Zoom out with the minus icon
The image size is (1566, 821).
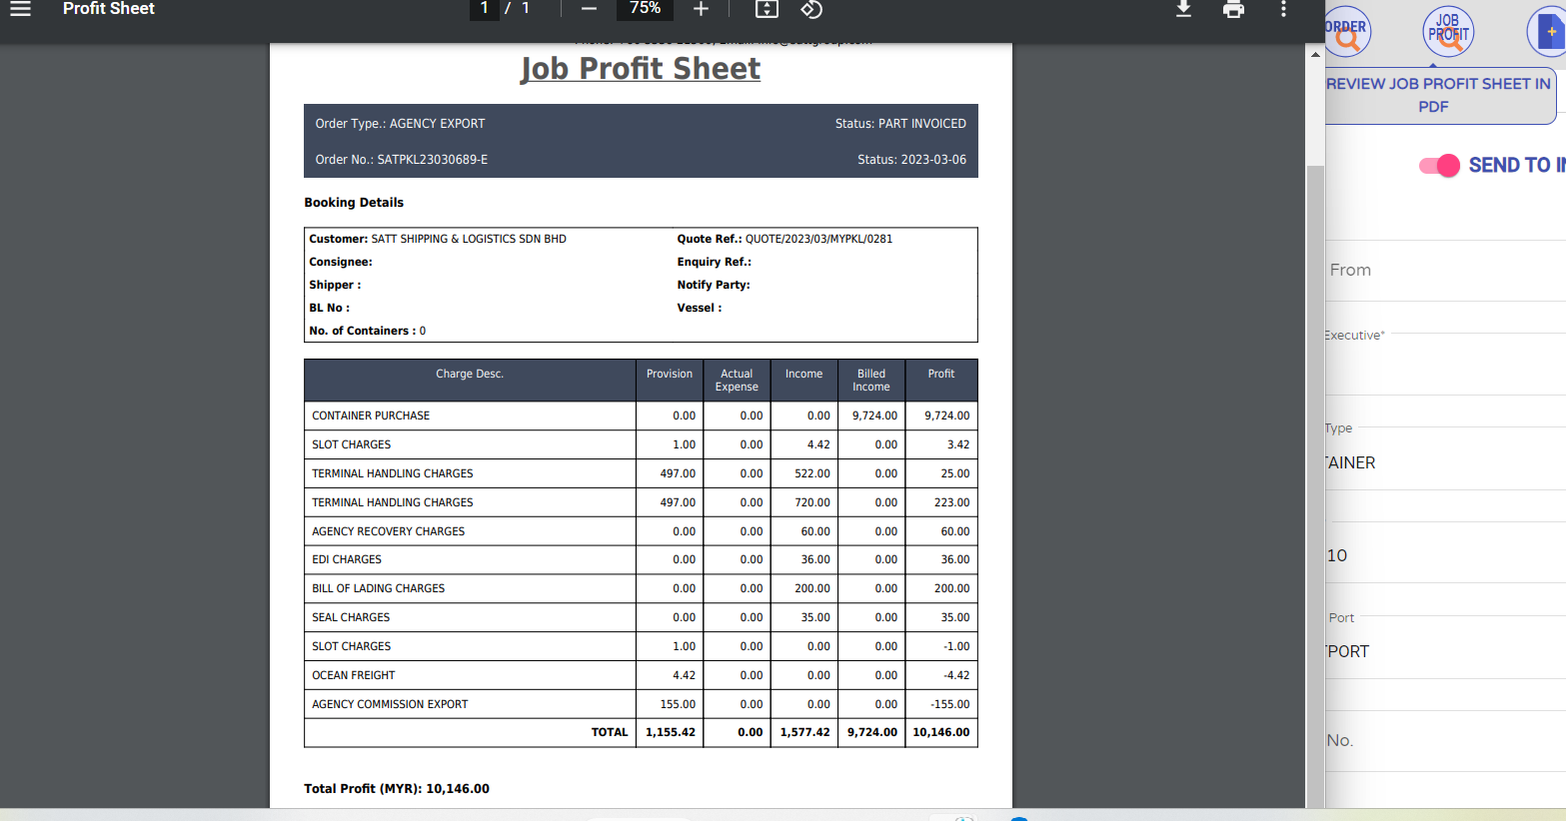(589, 9)
